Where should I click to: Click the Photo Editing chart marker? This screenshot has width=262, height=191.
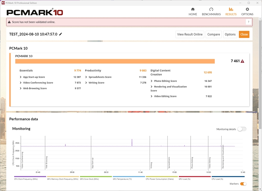(192, 163)
